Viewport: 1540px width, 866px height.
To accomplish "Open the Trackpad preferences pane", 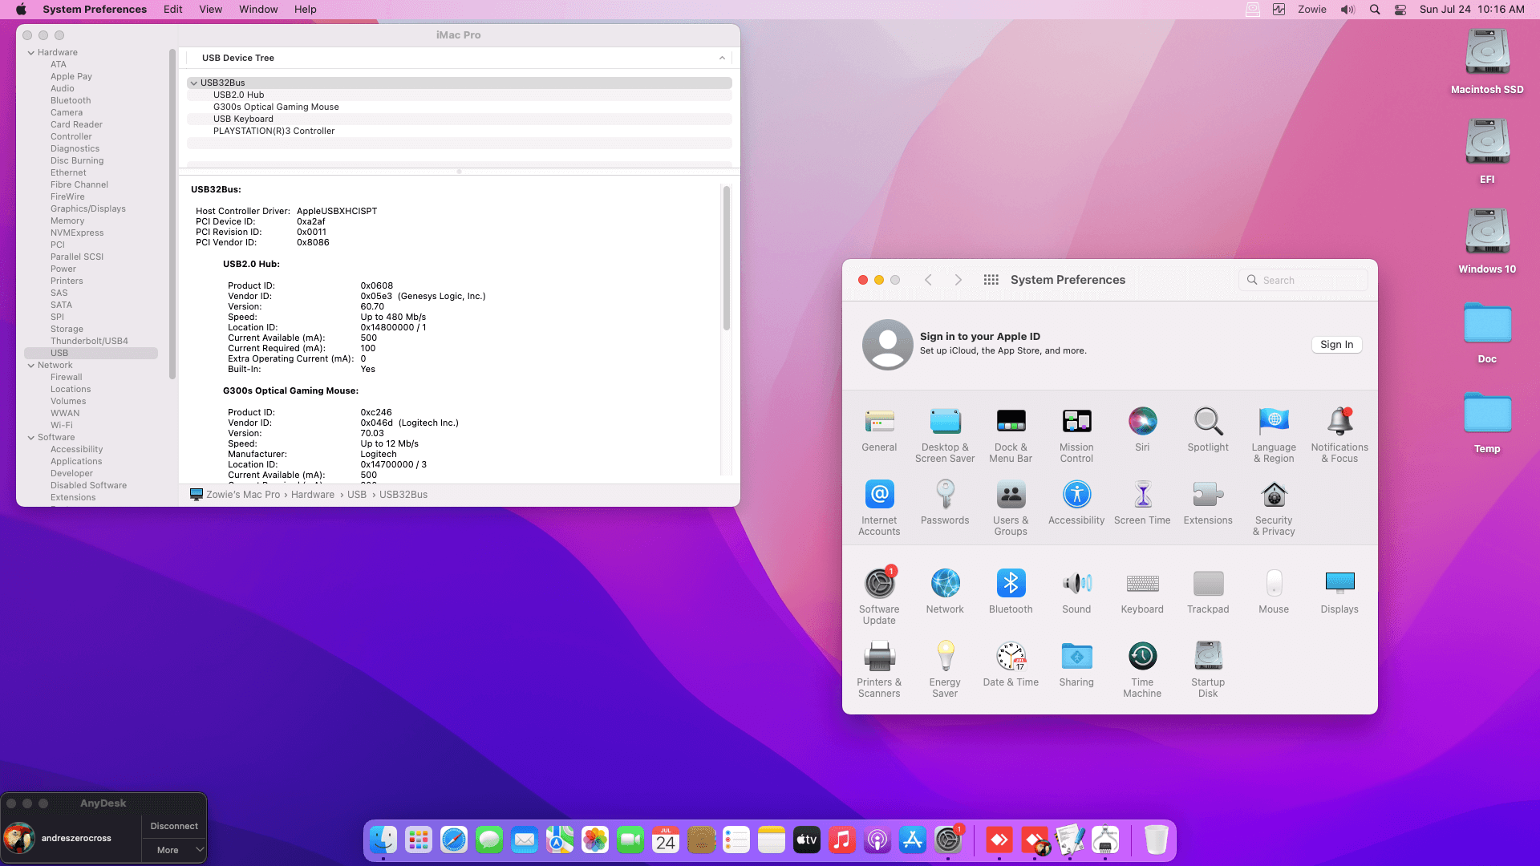I will (1208, 592).
